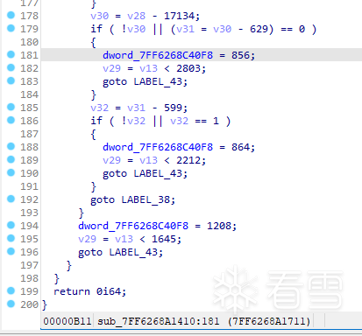Click constant 17134 on line 178
The width and height of the screenshot is (362, 336).
(x=179, y=16)
